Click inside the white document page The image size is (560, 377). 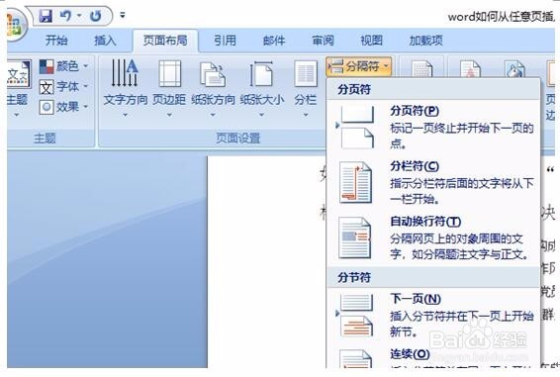tap(266, 261)
